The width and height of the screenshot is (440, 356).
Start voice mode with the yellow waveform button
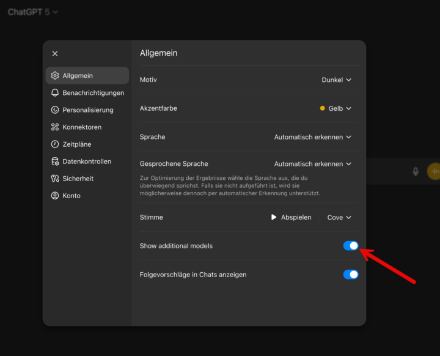[433, 171]
